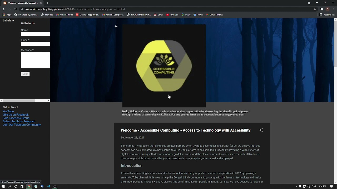337x189 pixels.
Task: Click the microphone tray icon
Action: pos(300,186)
